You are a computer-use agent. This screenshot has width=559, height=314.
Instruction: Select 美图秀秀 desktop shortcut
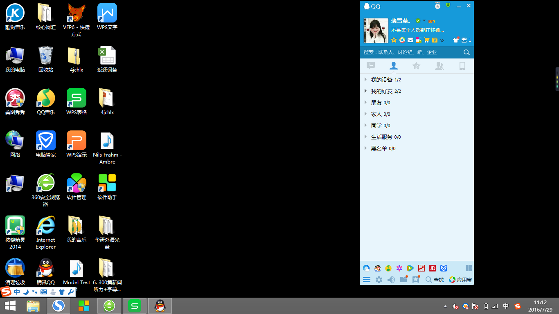pyautogui.click(x=15, y=102)
